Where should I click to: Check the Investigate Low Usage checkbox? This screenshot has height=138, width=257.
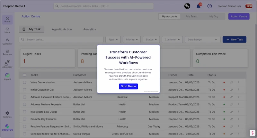(24, 112)
